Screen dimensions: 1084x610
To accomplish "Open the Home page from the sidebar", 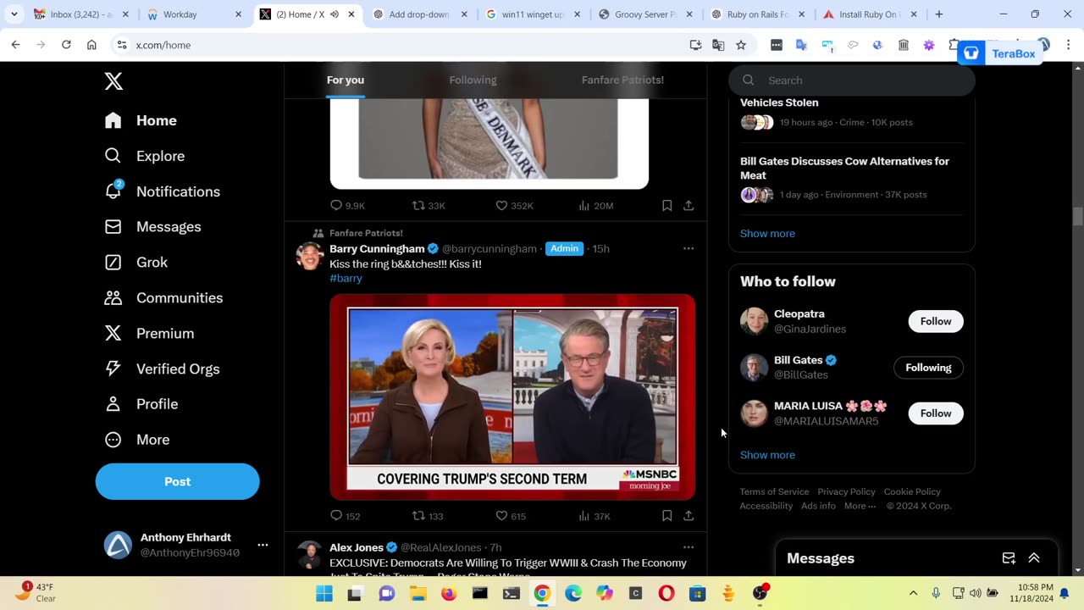I will (141, 120).
